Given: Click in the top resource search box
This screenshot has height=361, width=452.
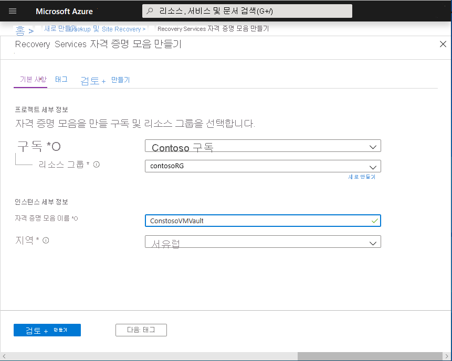Looking at the screenshot, I should click(247, 11).
